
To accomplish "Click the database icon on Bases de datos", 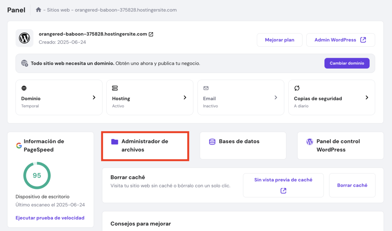I will [212, 141].
